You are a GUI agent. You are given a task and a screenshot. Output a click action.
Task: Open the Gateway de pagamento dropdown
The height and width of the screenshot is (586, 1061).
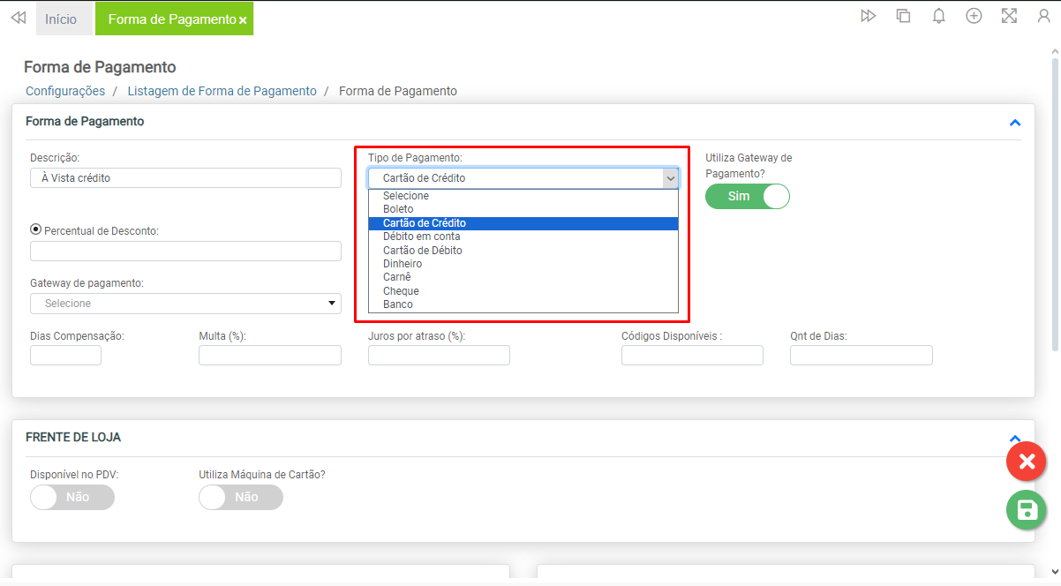click(185, 304)
